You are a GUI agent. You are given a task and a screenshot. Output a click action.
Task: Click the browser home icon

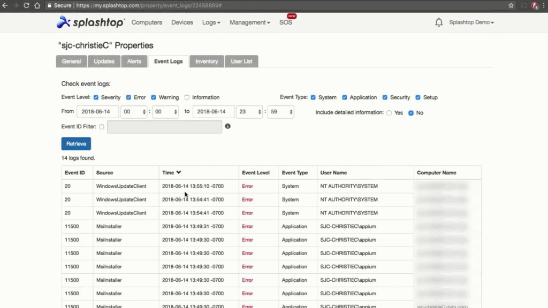coord(37,5)
